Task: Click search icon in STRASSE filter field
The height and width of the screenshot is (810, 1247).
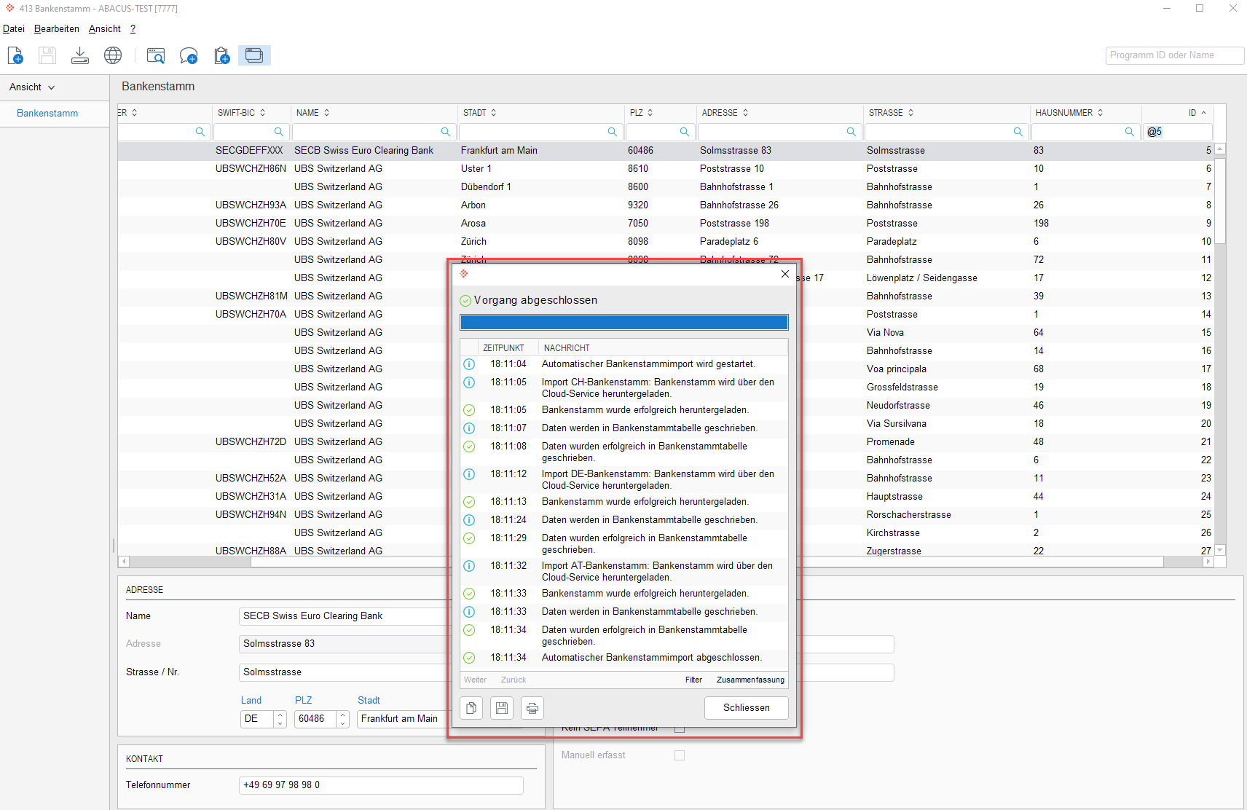Action: (1018, 132)
